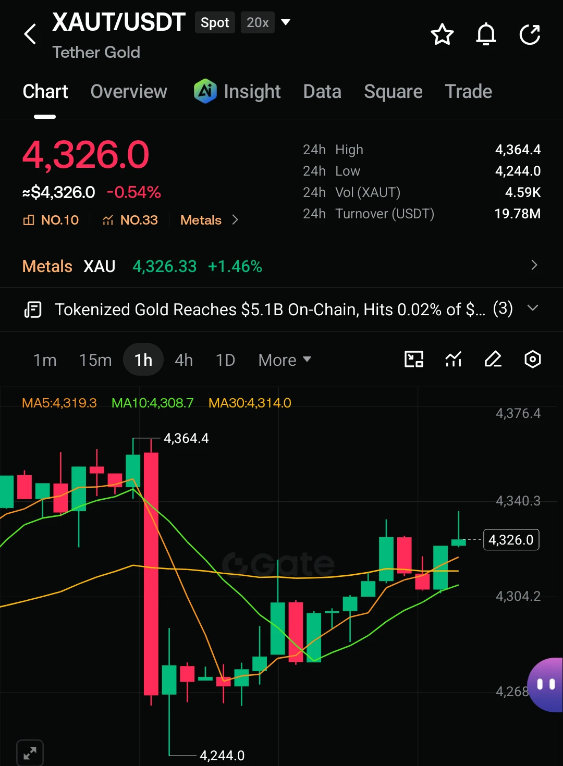This screenshot has width=563, height=766.
Task: Go to the Square tab
Action: point(393,92)
